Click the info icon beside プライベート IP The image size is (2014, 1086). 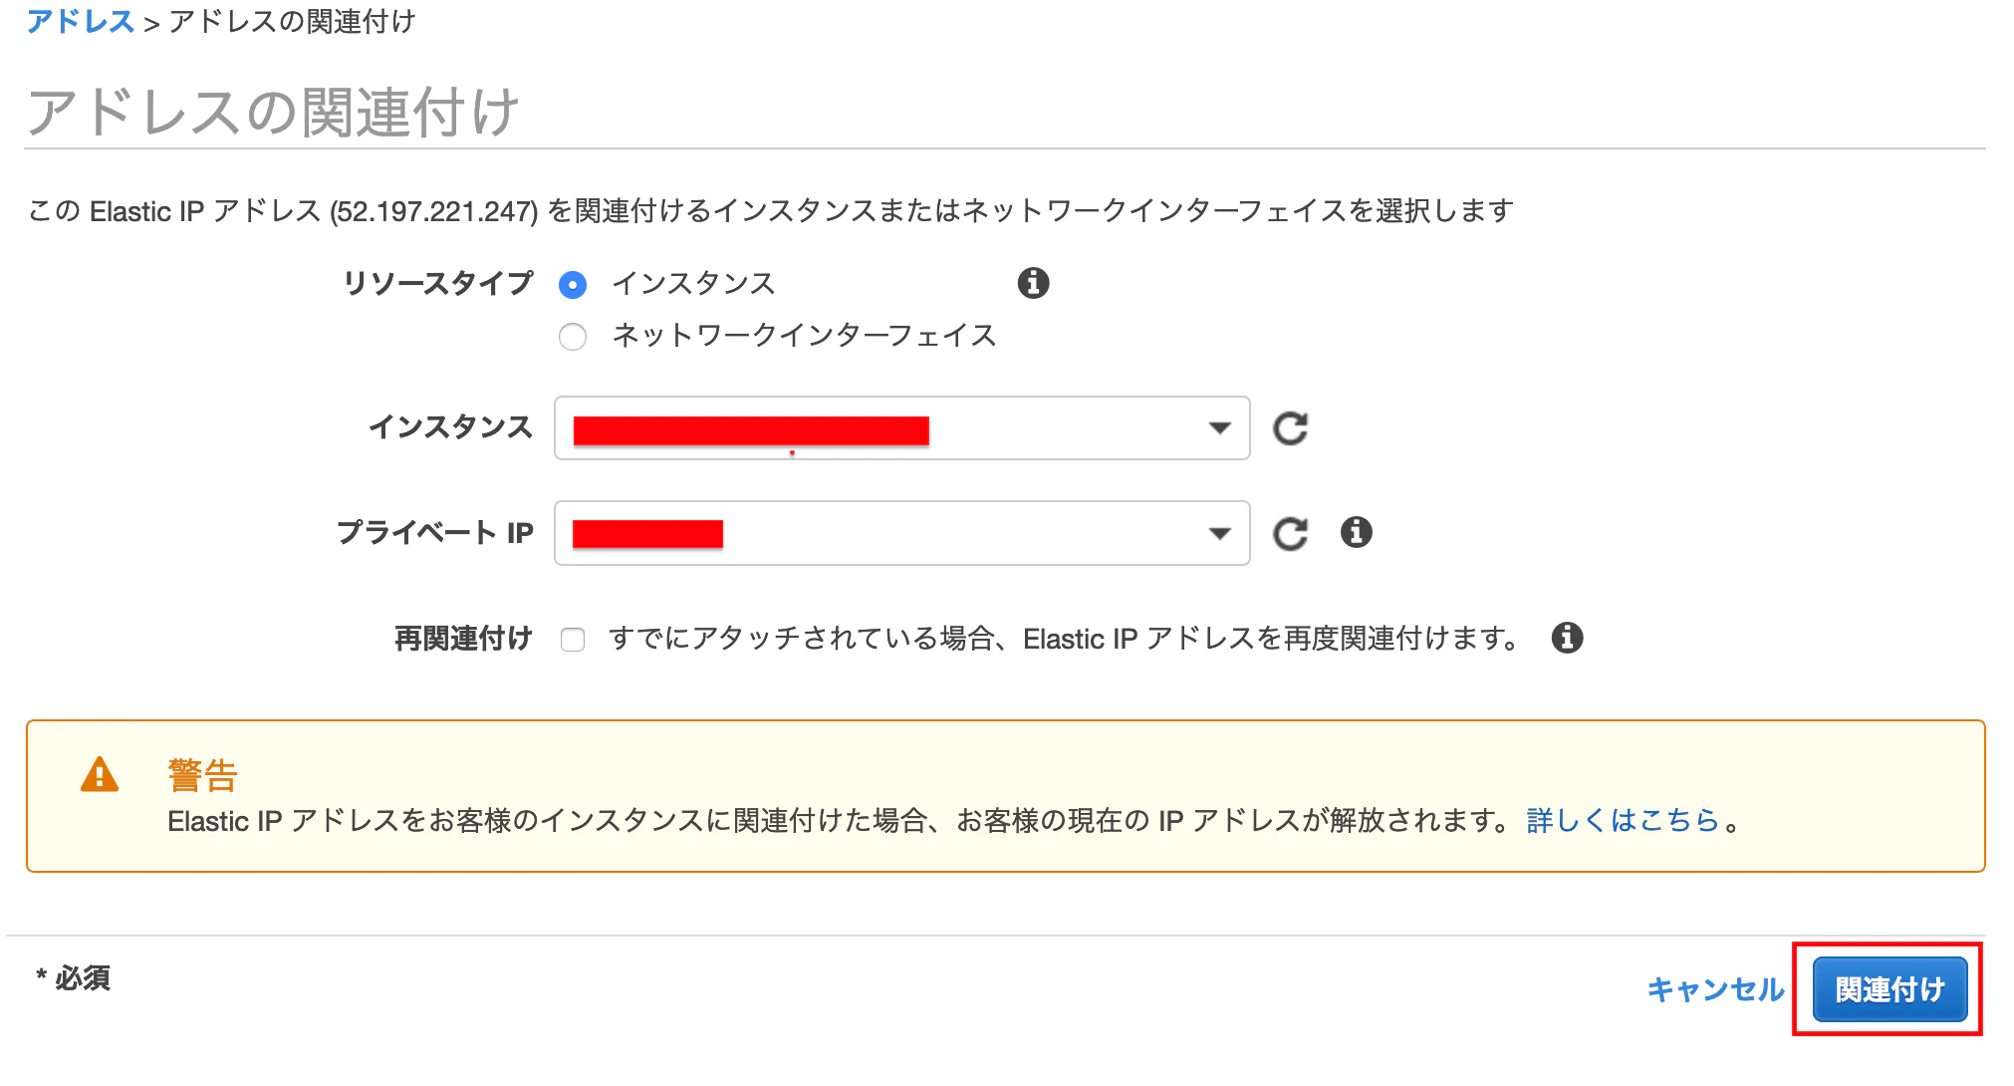tap(1357, 532)
